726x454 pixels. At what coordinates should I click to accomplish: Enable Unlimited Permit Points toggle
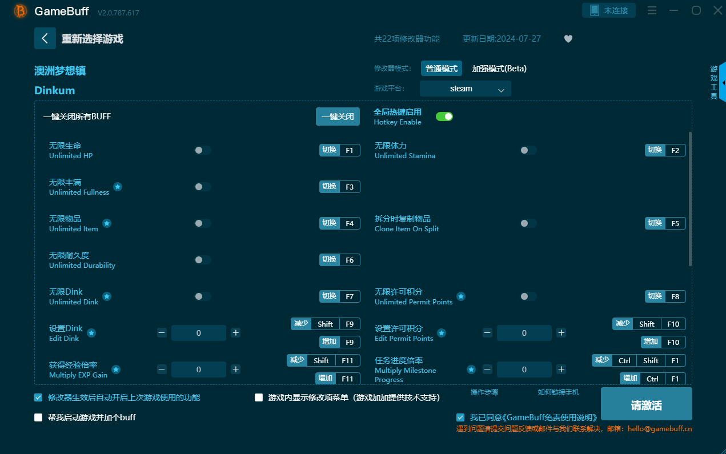(x=528, y=296)
